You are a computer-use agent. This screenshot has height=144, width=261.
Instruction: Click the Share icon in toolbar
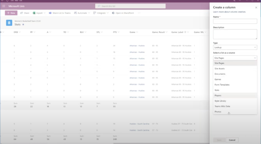(21, 13)
